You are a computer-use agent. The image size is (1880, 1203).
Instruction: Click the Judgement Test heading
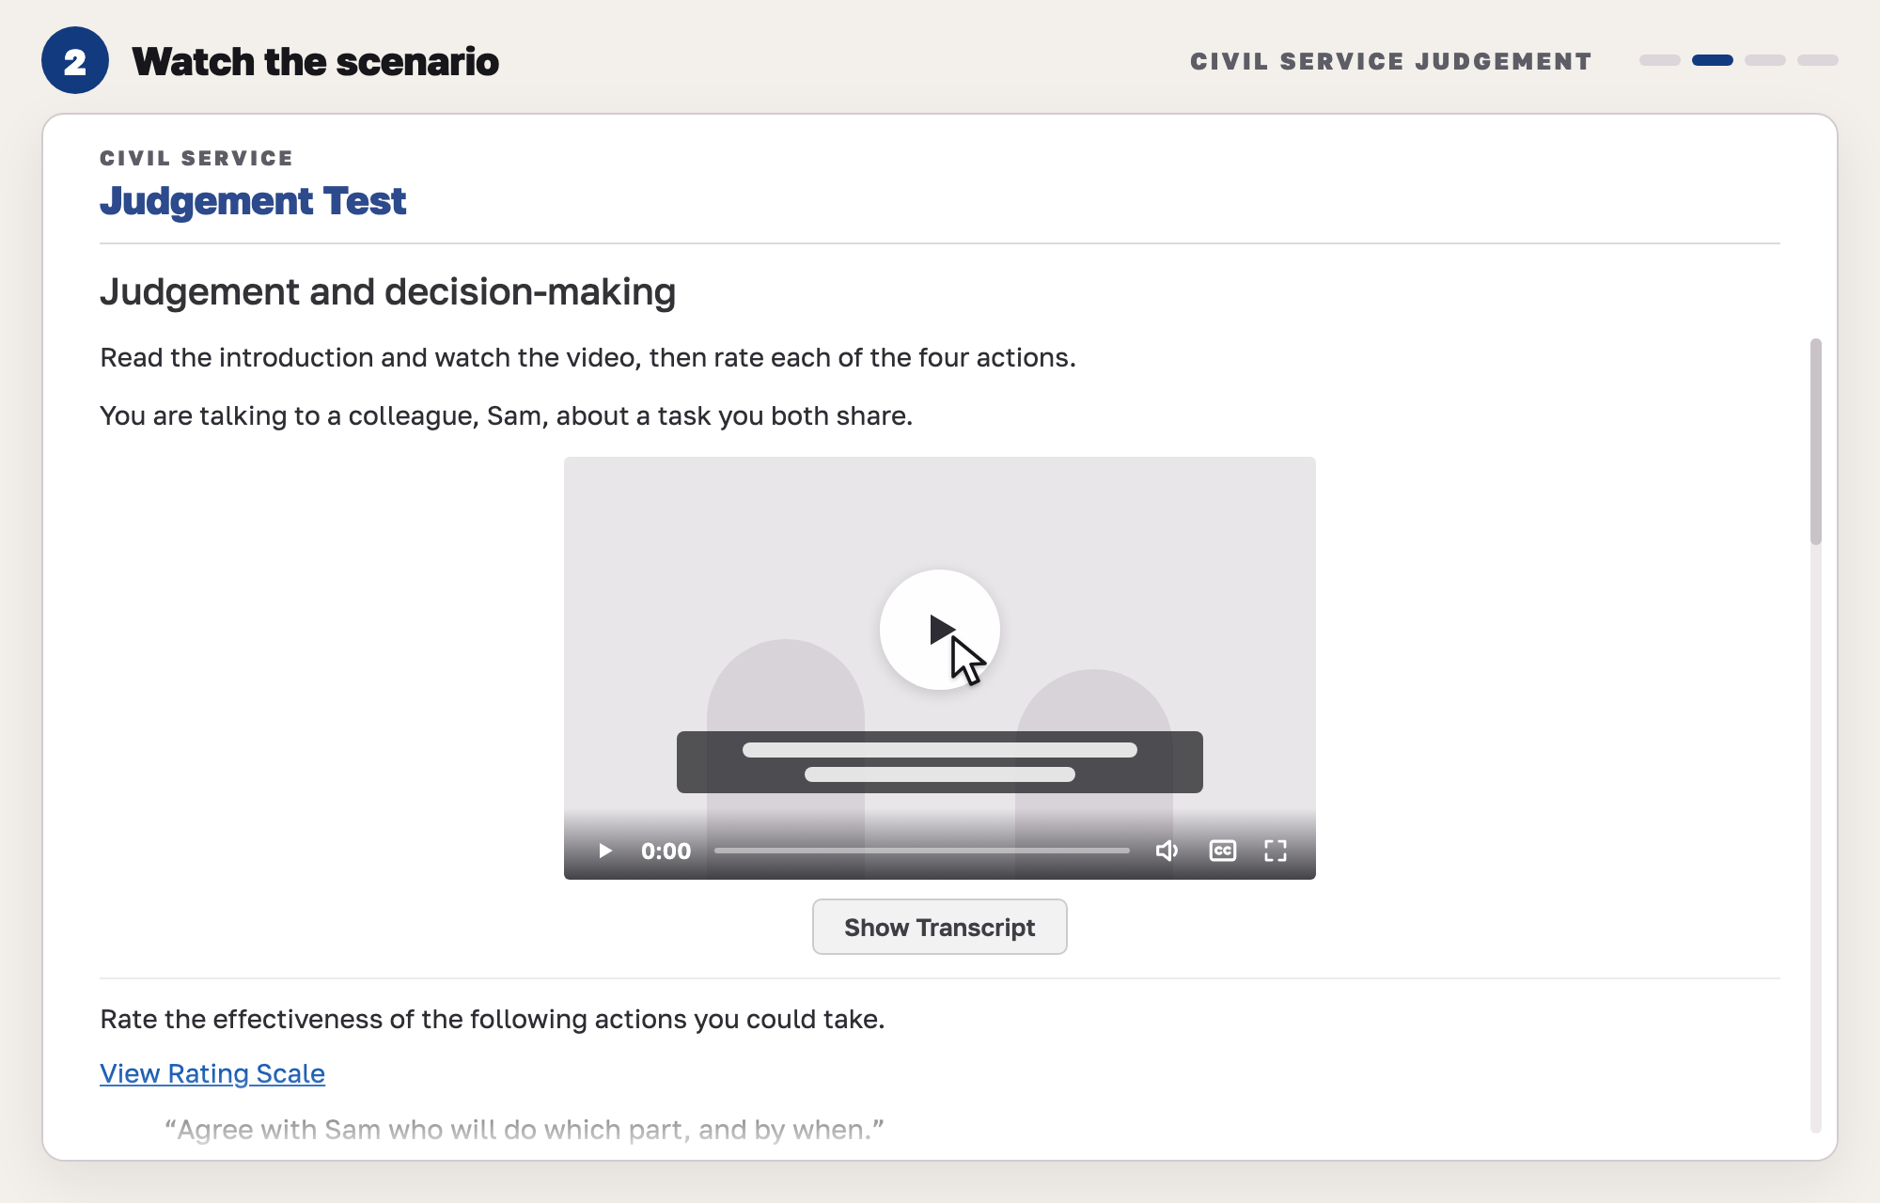click(x=253, y=201)
